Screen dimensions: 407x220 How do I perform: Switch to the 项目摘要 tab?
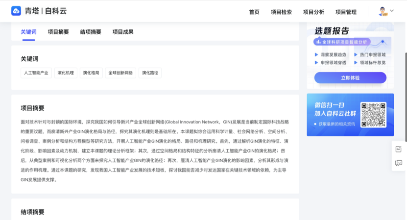pyautogui.click(x=58, y=32)
